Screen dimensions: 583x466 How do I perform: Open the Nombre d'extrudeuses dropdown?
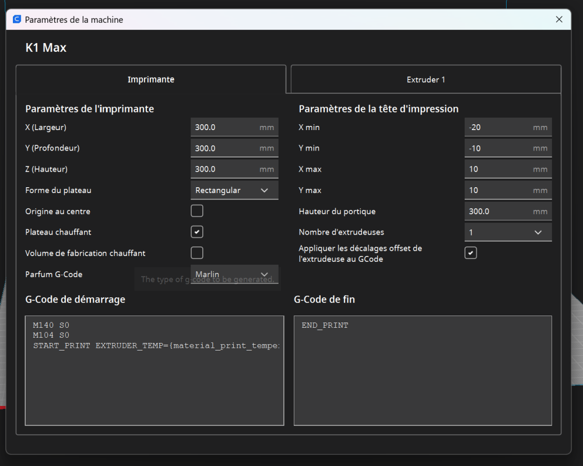point(508,232)
